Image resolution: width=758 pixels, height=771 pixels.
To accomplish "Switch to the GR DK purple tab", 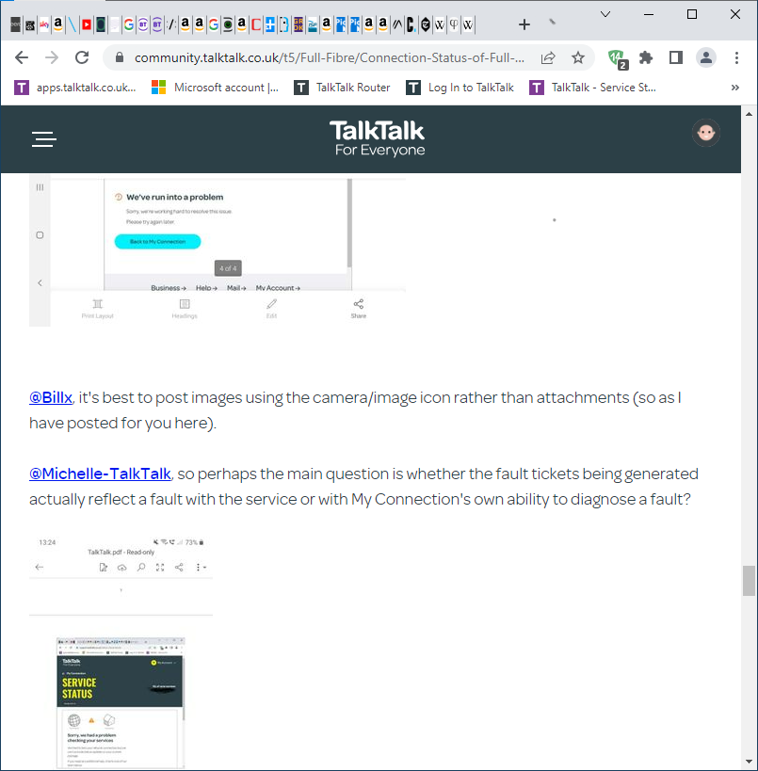I will (x=298, y=24).
